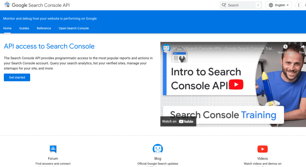The width and height of the screenshot is (306, 167).
Task: Click the Share arrow icon on video
Action: click(x=302, y=47)
